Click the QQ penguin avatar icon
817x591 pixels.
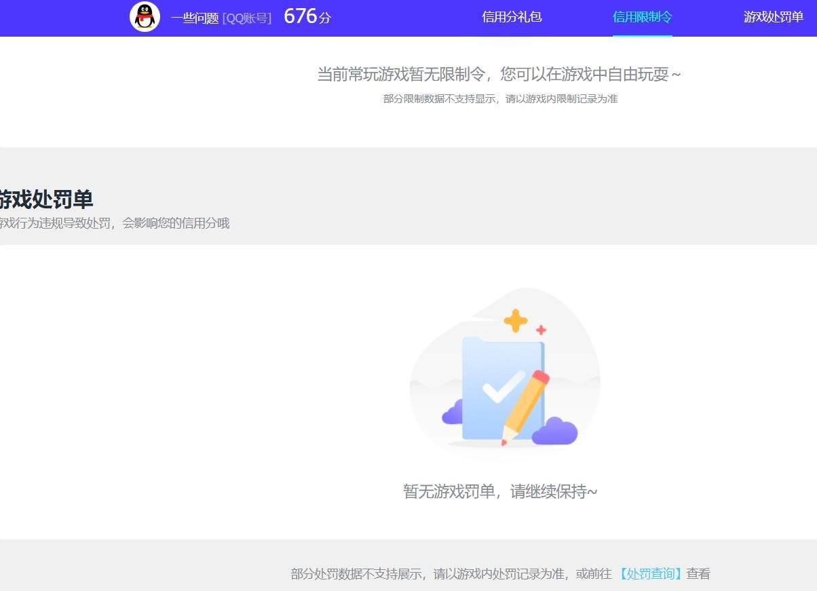pos(145,17)
